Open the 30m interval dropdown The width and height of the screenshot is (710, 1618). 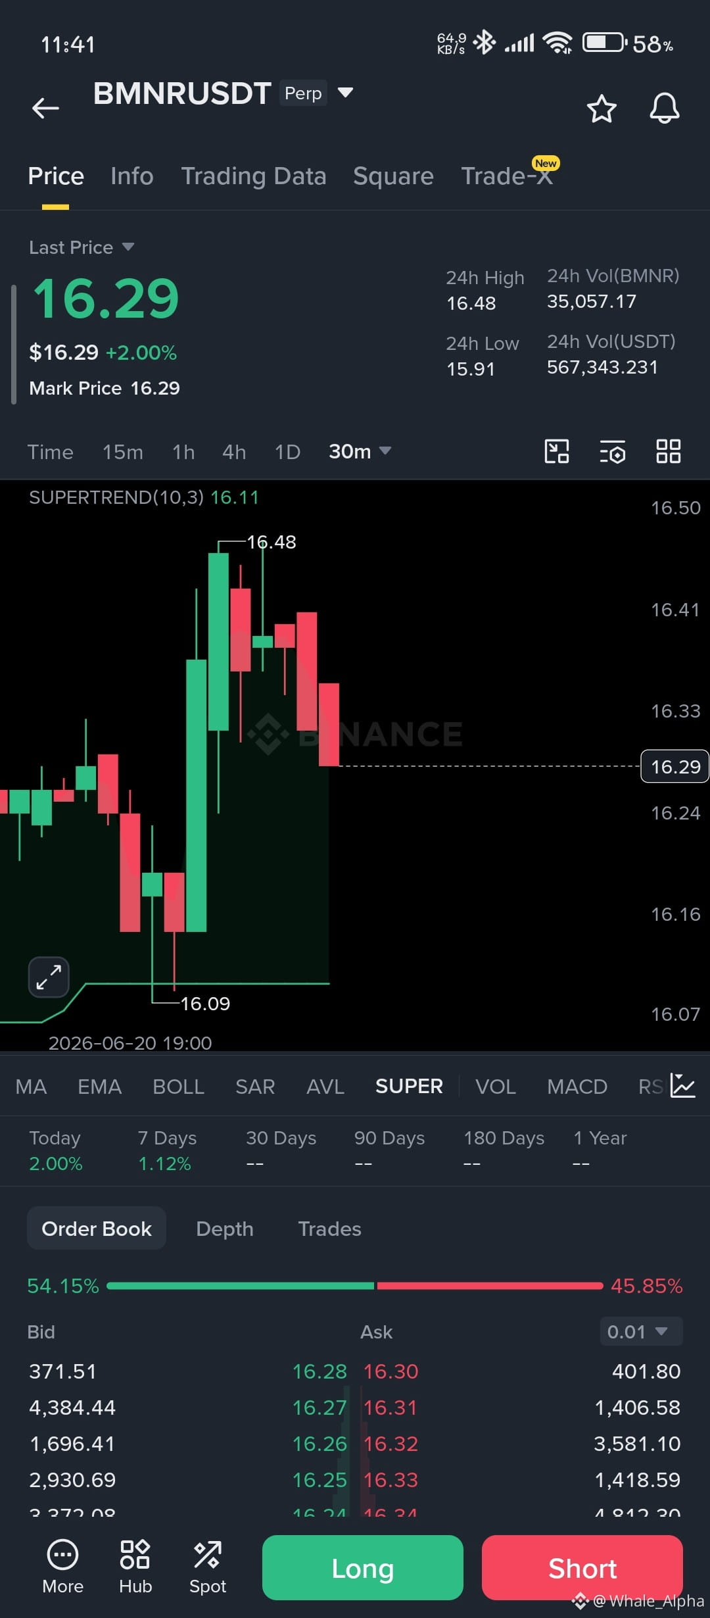pos(360,451)
